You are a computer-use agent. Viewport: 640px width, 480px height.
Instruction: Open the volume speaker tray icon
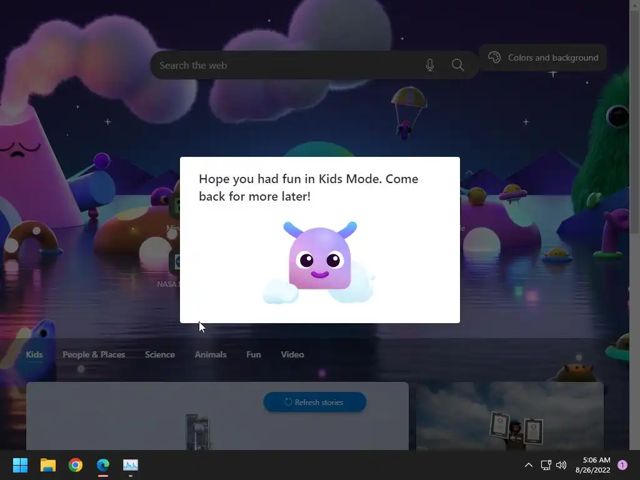click(x=561, y=465)
